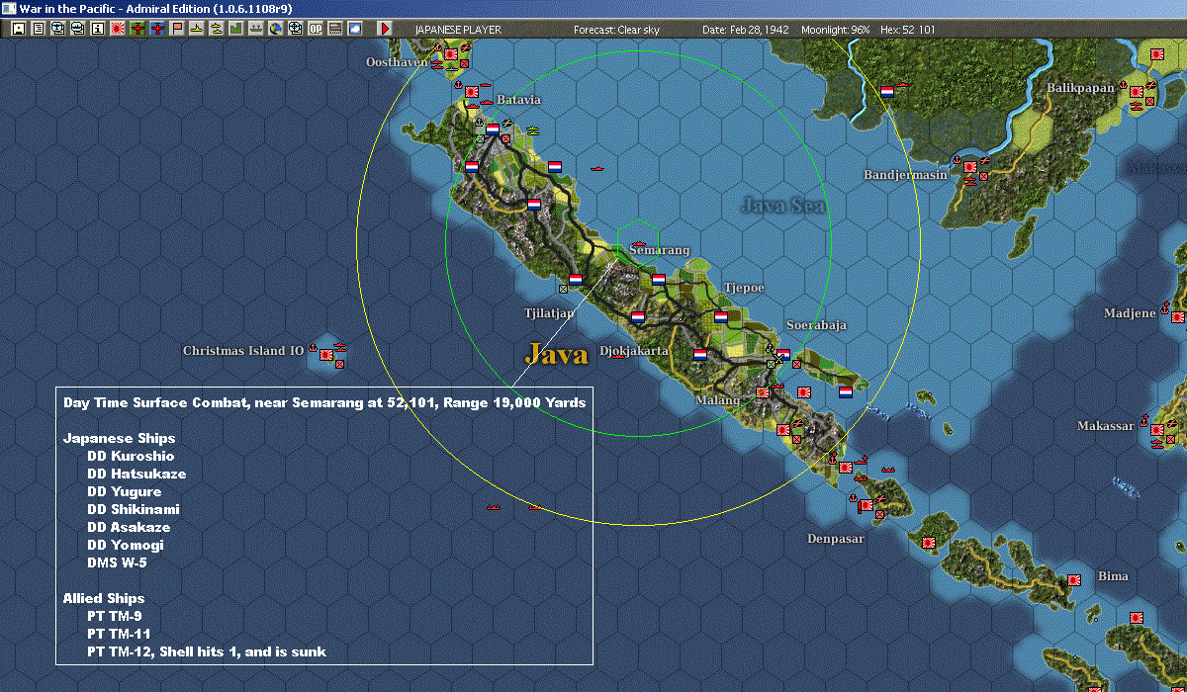
Task: Open the cloud weather icon
Action: 354,29
